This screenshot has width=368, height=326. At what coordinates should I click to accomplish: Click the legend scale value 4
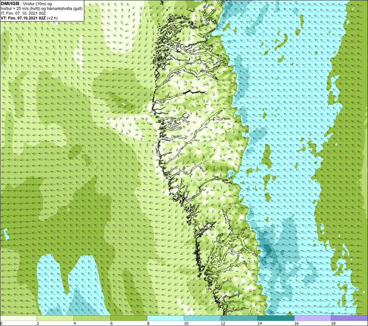point(75,323)
